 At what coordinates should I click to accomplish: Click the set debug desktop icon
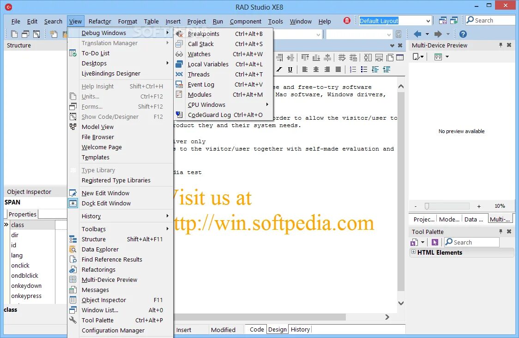tap(454, 21)
